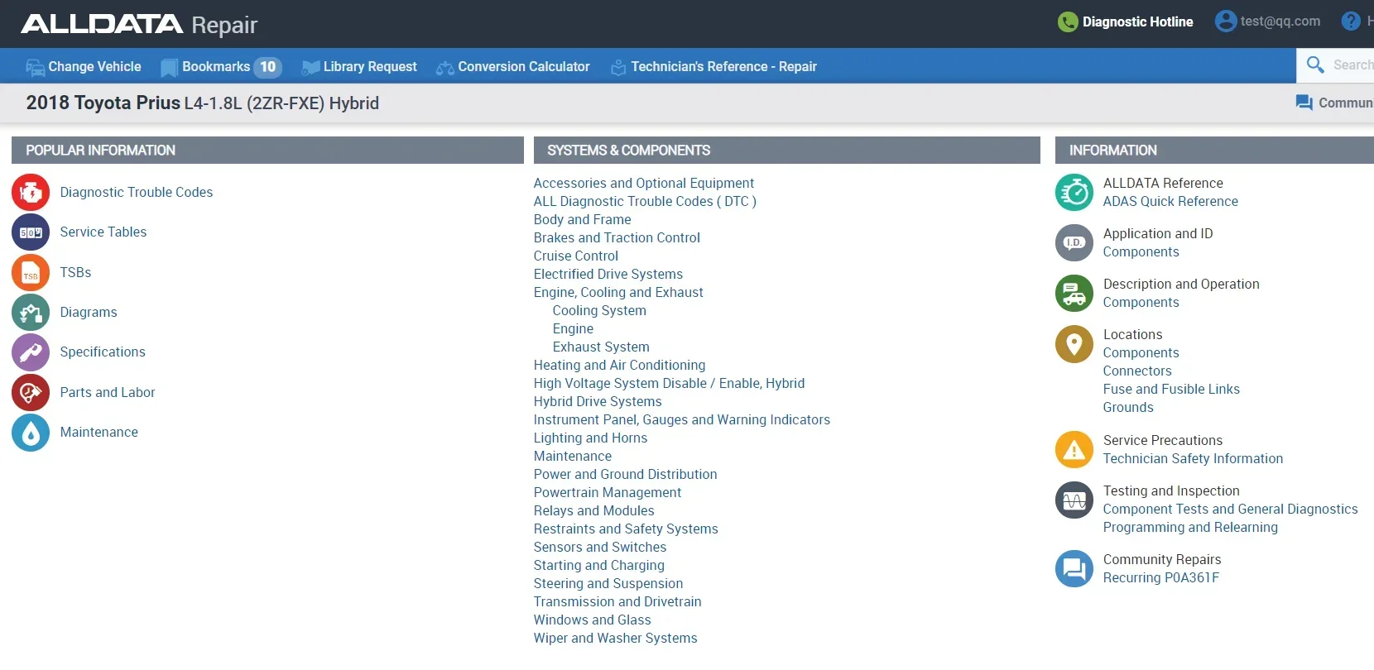Open High Voltage System Disable / Enable, Hybrid

point(669,384)
